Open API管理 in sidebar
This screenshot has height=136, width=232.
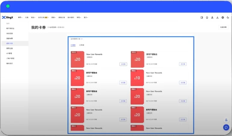(x=9, y=53)
